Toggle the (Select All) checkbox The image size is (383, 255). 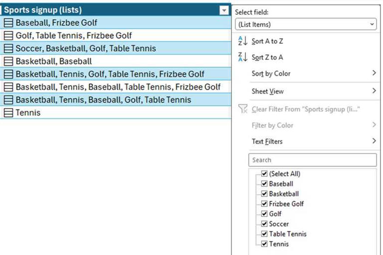click(x=264, y=173)
